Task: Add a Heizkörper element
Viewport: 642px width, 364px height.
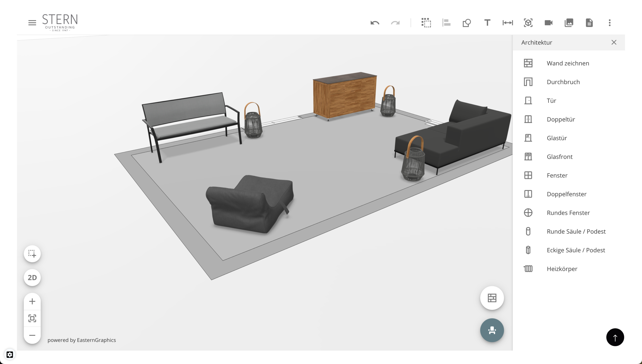Action: (562, 269)
